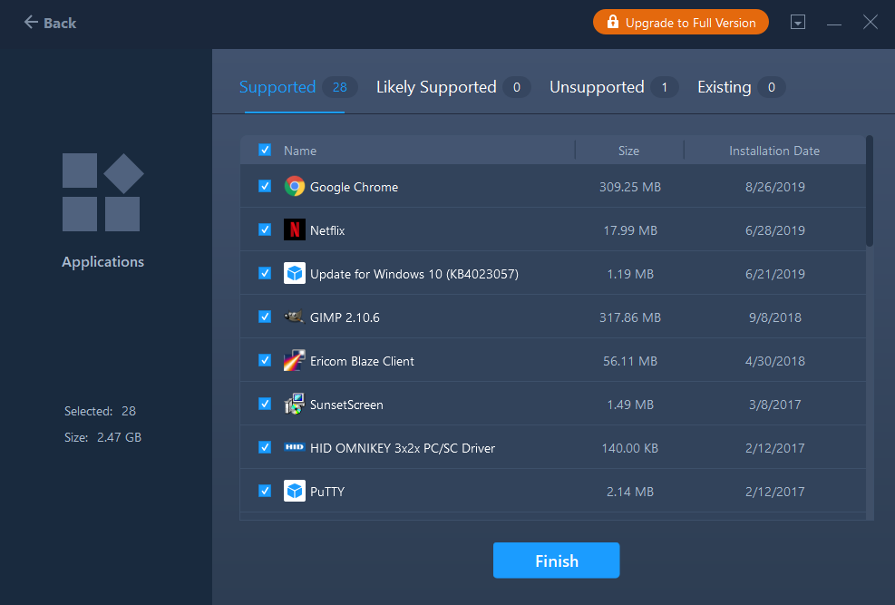The height and width of the screenshot is (605, 895).
Task: Click the Ericom Blaze Client icon
Action: [x=294, y=361]
